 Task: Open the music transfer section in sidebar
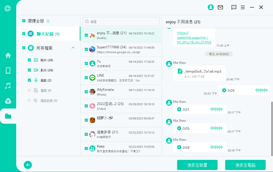click(x=8, y=86)
